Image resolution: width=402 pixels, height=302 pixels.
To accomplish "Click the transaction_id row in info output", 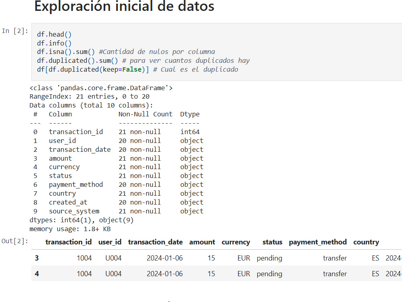I will tap(116, 132).
